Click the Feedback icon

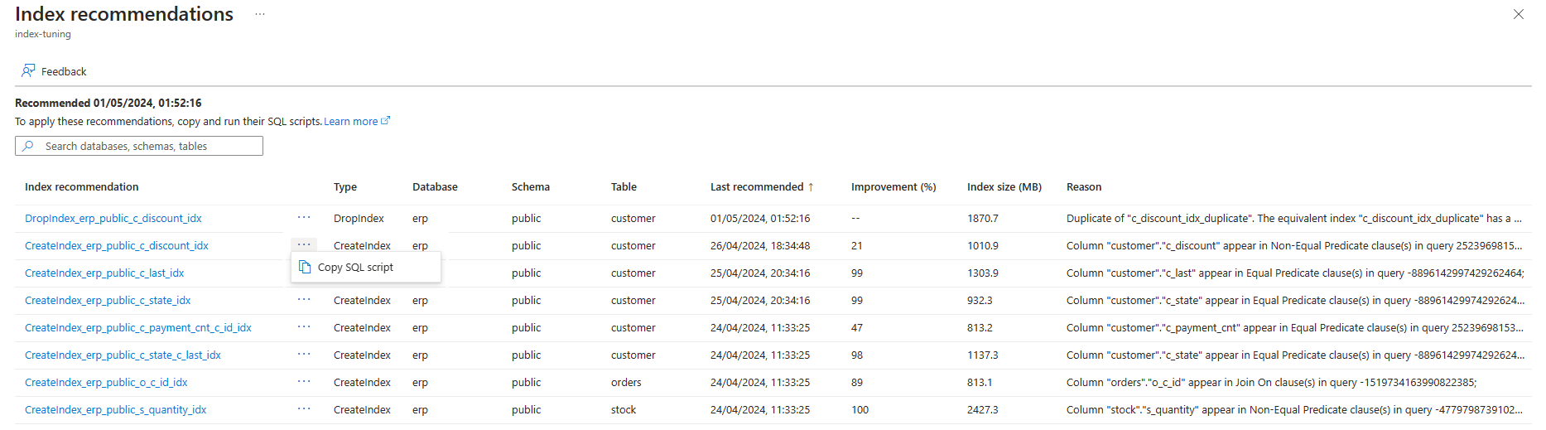click(x=29, y=71)
